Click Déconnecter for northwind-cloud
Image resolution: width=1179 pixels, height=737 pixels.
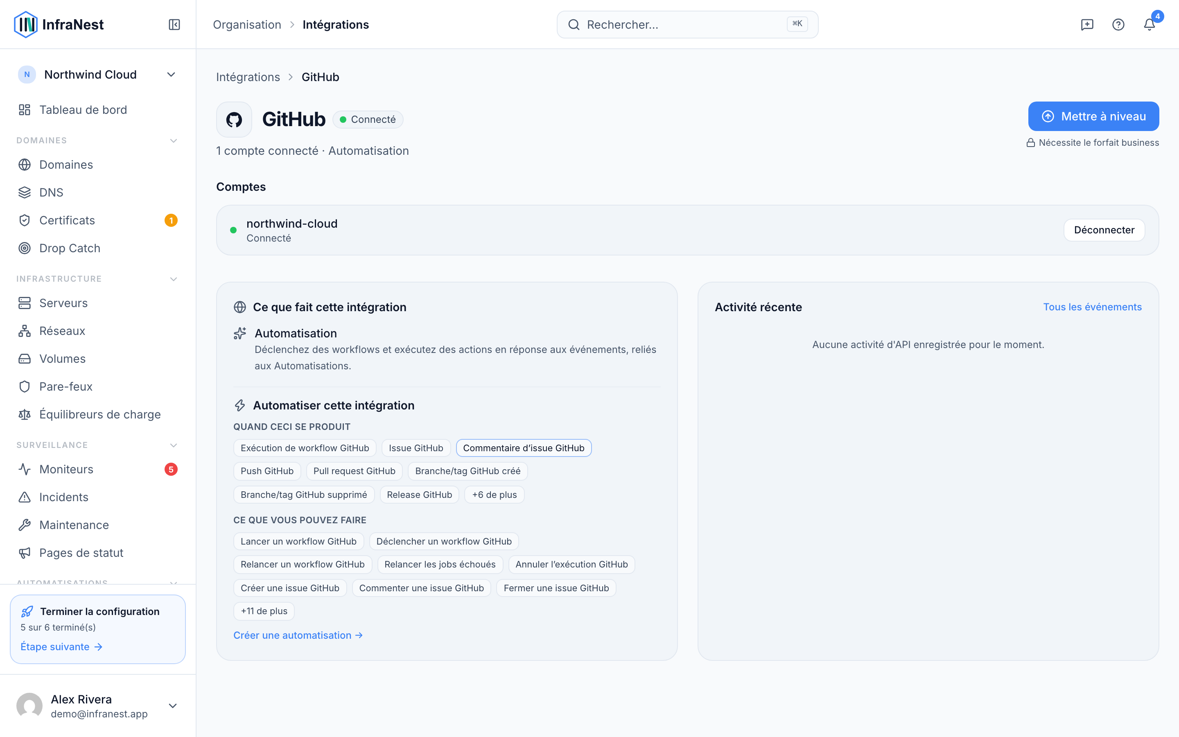tap(1104, 230)
